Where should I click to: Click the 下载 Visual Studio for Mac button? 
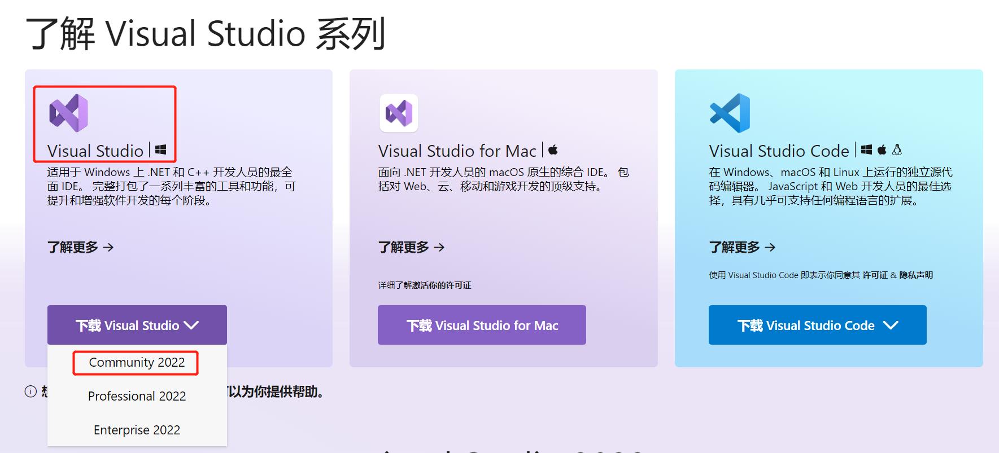pyautogui.click(x=482, y=325)
